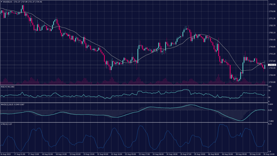Click the 1754.40 price scale label
Image resolution: width=277 pixels, height=156 pixels.
coord(272,40)
